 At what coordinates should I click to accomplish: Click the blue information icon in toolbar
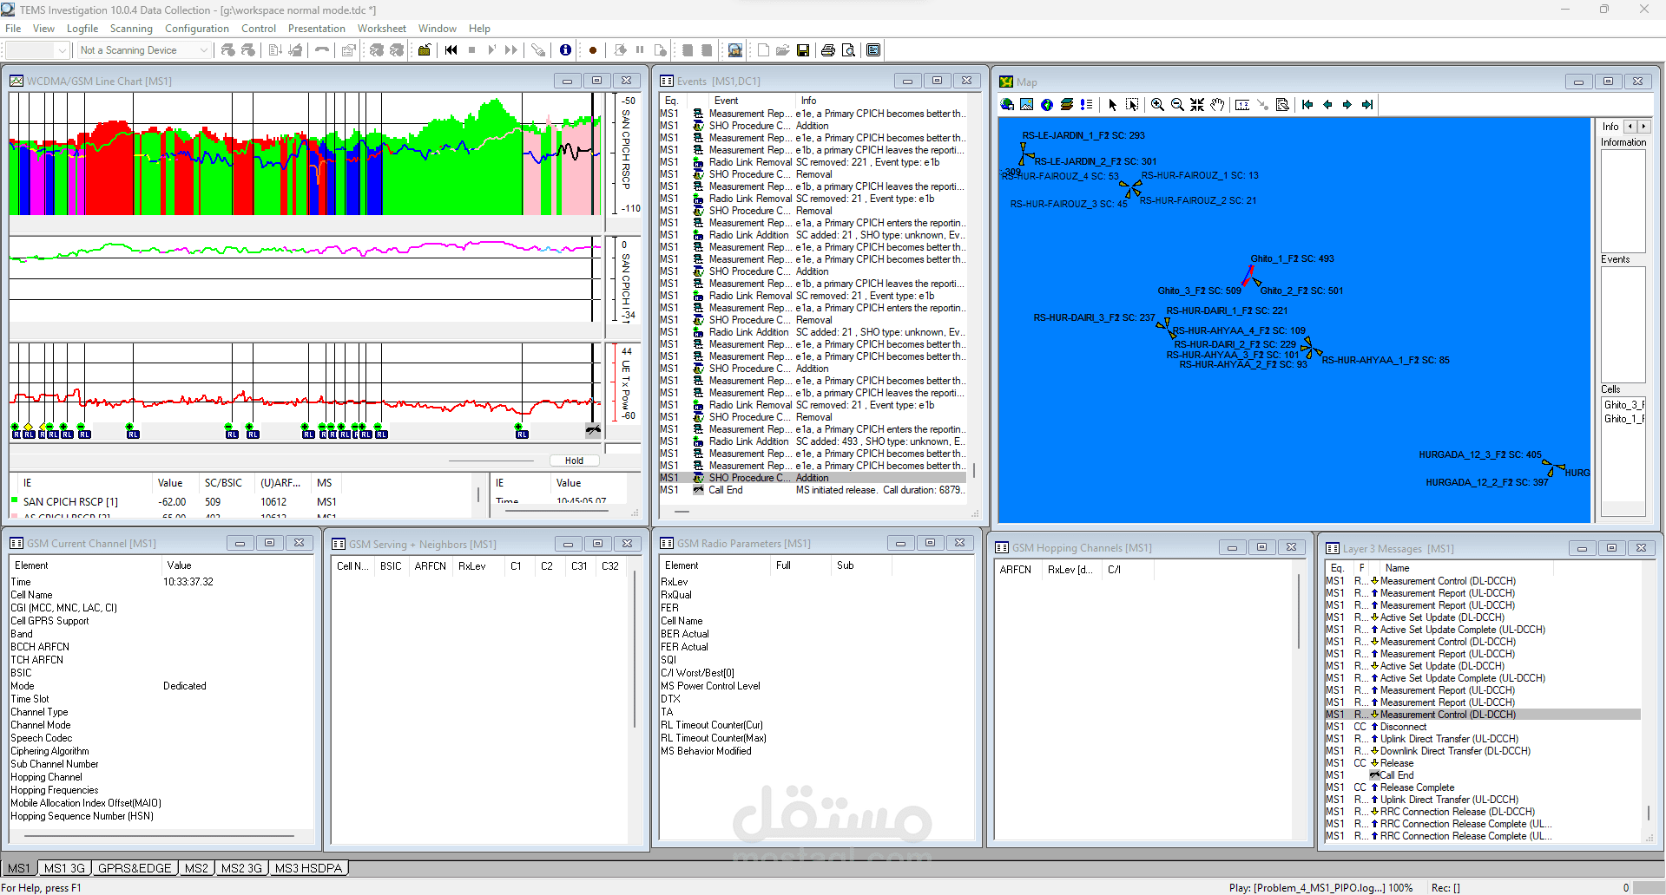pos(565,50)
